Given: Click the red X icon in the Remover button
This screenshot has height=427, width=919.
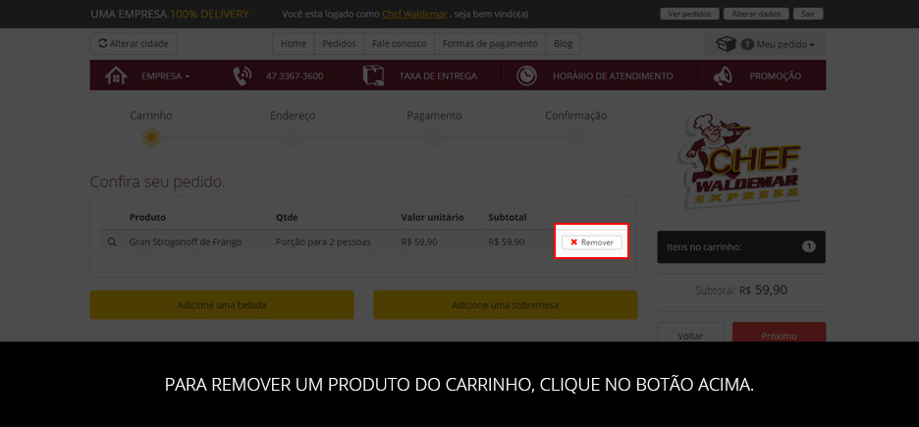Looking at the screenshot, I should pos(573,241).
